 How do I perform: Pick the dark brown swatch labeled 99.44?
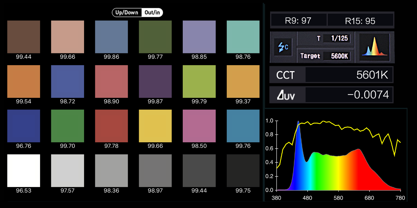(24, 37)
